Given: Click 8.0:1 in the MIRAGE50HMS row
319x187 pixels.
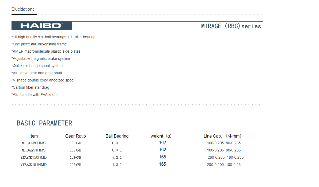Looking at the screenshot, I should click(x=117, y=143).
